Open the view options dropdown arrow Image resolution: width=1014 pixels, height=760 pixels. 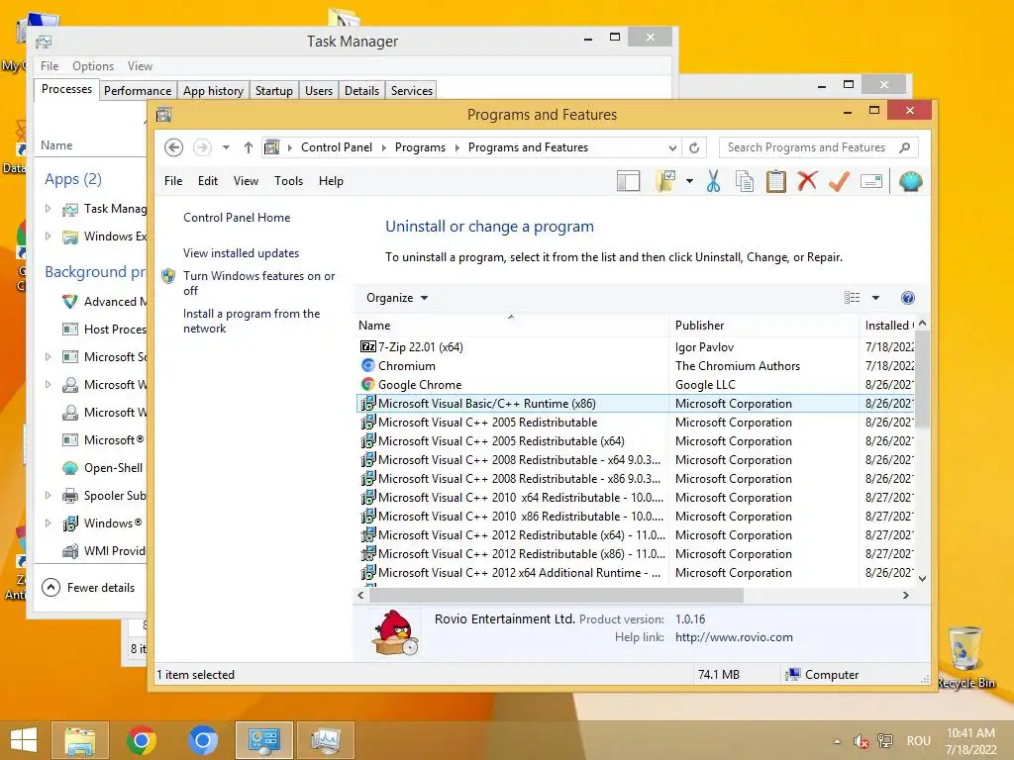(875, 297)
